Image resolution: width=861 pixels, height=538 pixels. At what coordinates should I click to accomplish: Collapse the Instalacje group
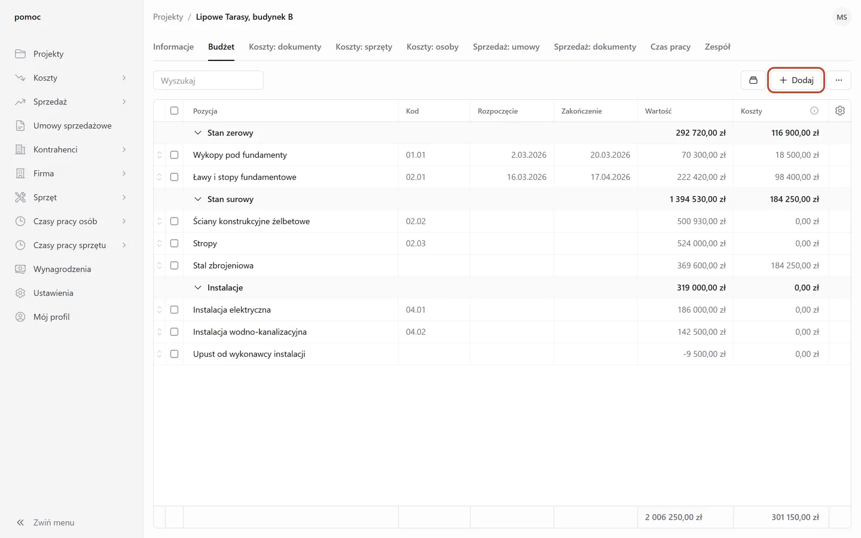tap(198, 288)
